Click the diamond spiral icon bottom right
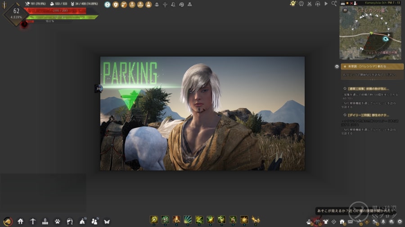 click(x=334, y=222)
